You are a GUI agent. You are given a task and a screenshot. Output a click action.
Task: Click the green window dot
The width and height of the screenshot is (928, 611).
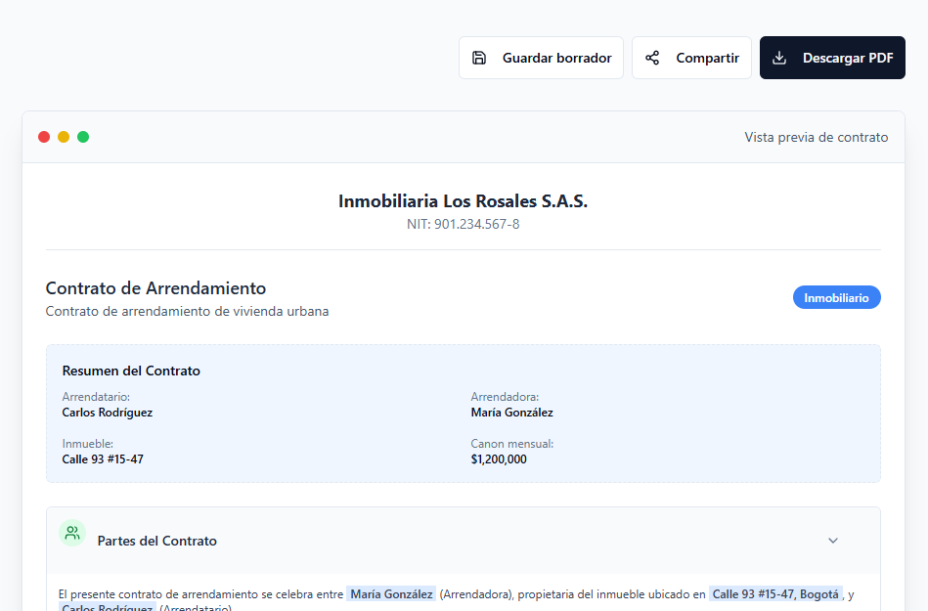[x=83, y=137]
